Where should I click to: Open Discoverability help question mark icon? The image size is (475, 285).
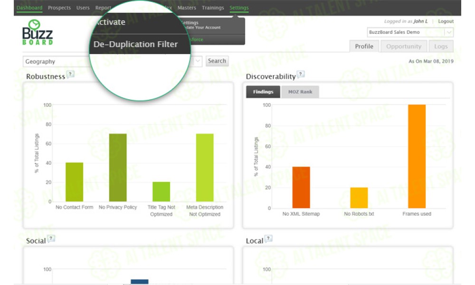tap(301, 74)
